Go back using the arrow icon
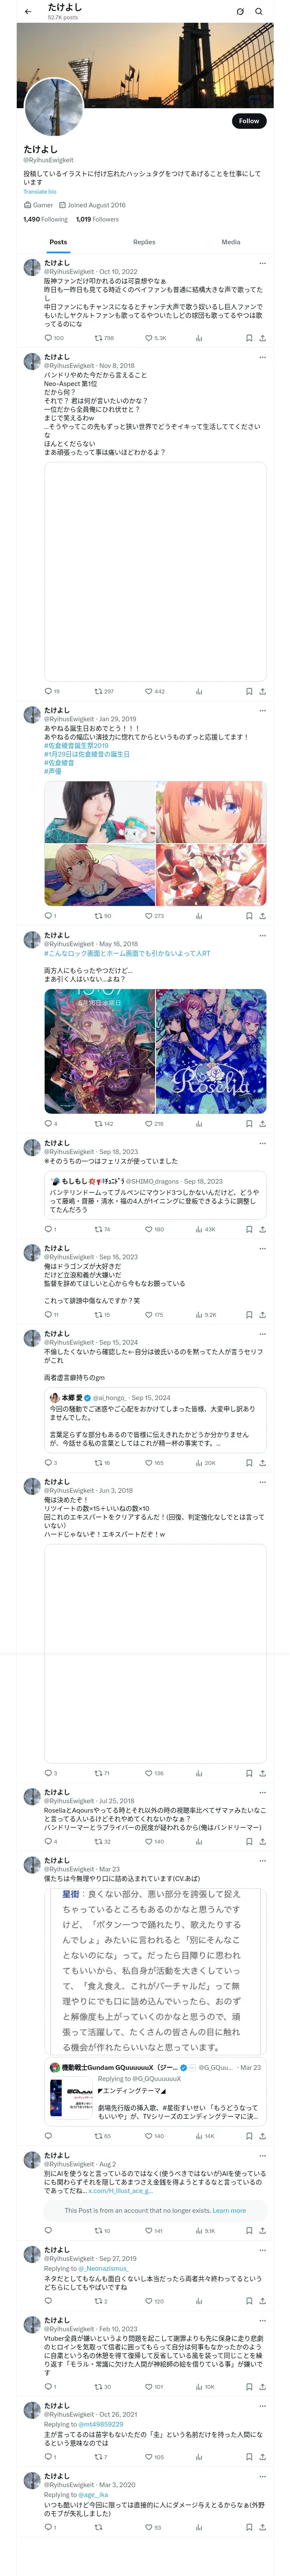The height and width of the screenshot is (2576, 290). pyautogui.click(x=28, y=12)
